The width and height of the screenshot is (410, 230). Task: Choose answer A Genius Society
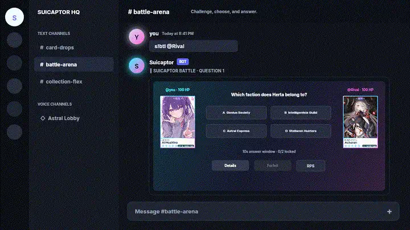point(236,112)
